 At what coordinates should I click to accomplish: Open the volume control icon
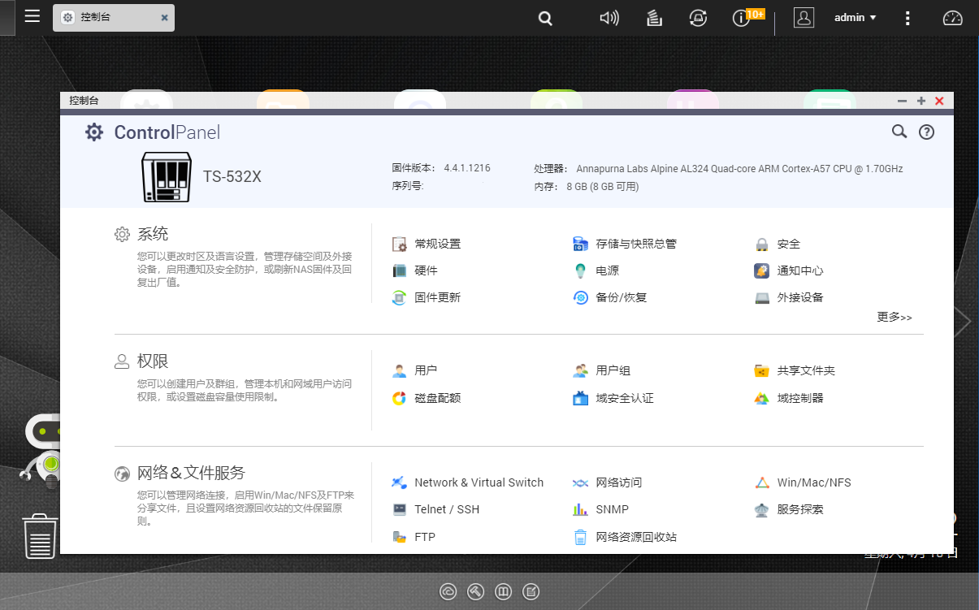[609, 18]
